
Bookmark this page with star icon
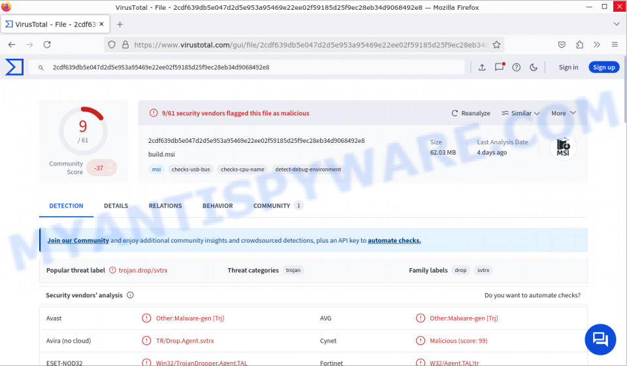tap(496, 45)
